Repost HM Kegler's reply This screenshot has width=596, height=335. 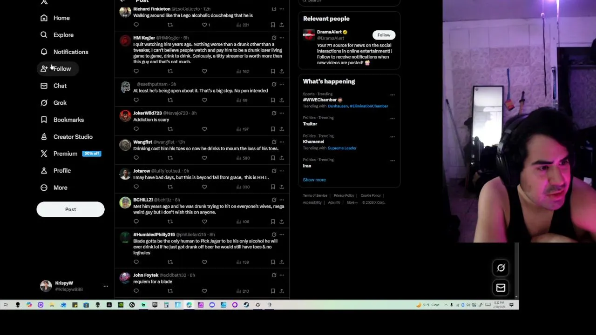click(170, 71)
